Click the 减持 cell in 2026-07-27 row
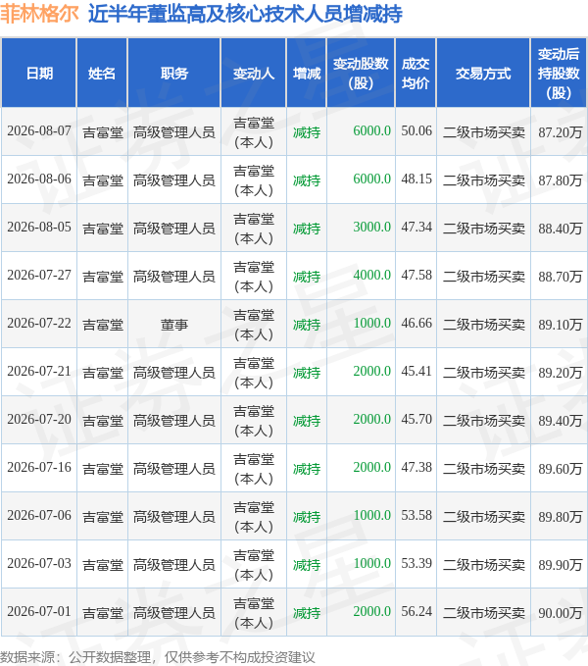Image resolution: width=588 pixels, height=666 pixels. pos(307,277)
